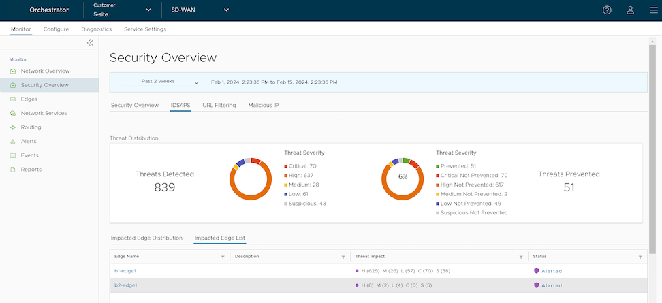This screenshot has width=662, height=303.
Task: Click the Critical red severity legend swatch
Action: coord(286,165)
